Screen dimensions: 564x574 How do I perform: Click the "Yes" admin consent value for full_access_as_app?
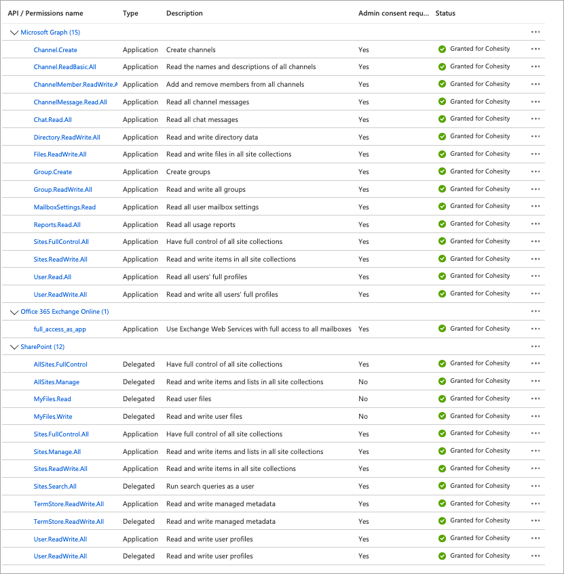(x=363, y=329)
